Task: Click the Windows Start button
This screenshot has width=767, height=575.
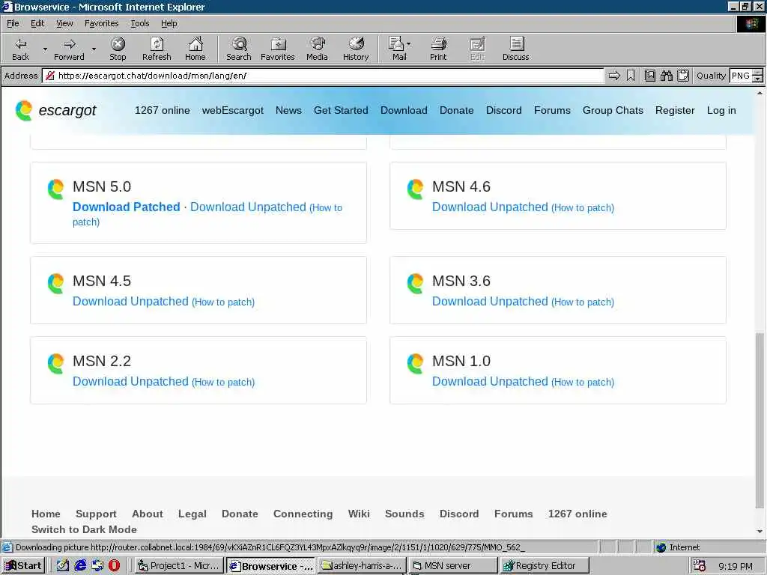Action: coord(23,566)
